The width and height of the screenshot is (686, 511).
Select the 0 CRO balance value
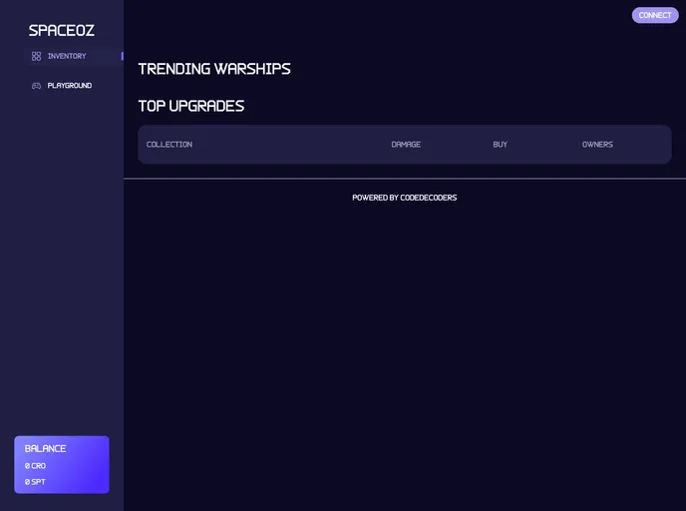click(36, 466)
